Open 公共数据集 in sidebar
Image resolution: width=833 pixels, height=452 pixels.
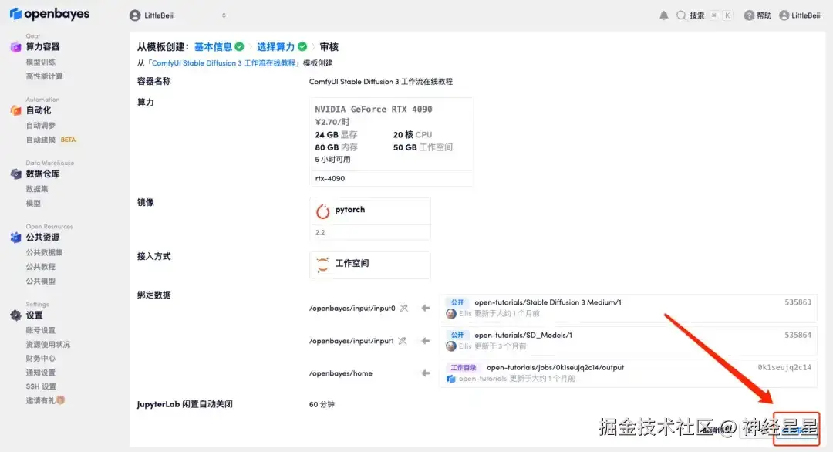click(x=44, y=252)
